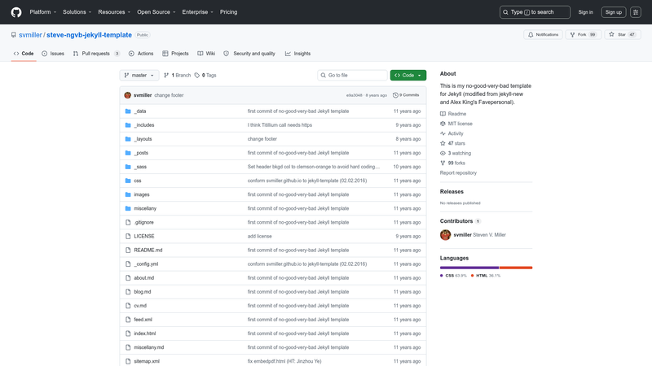Viewport: 652px width, 366px height.
Task: Switch to the Wiki tab
Action: coord(206,54)
